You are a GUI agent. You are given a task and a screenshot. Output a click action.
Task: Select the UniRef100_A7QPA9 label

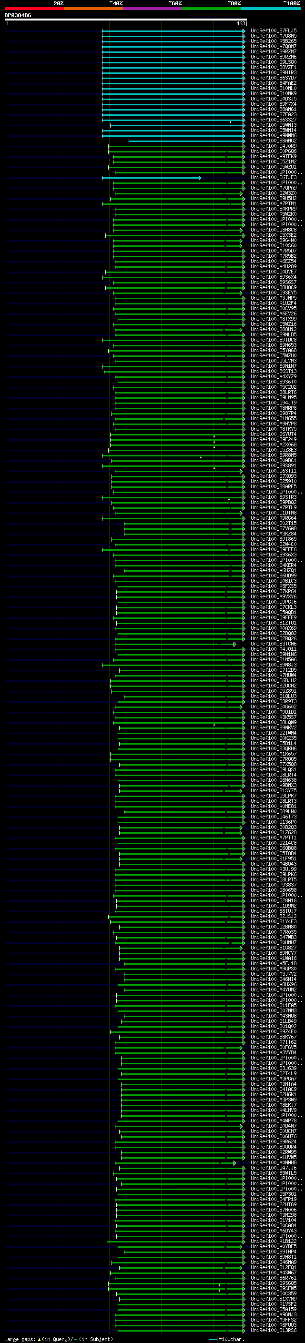(x=274, y=188)
